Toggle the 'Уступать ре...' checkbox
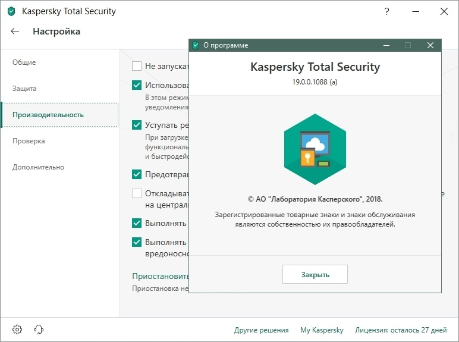The height and width of the screenshot is (342, 459). tap(137, 125)
